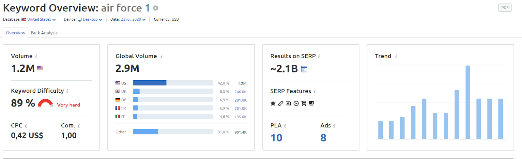Open the PLA count 10 link
The width and height of the screenshot is (522, 159).
(276, 138)
